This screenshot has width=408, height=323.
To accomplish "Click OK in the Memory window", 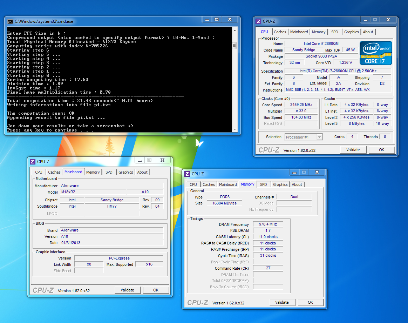I will click(x=310, y=302).
